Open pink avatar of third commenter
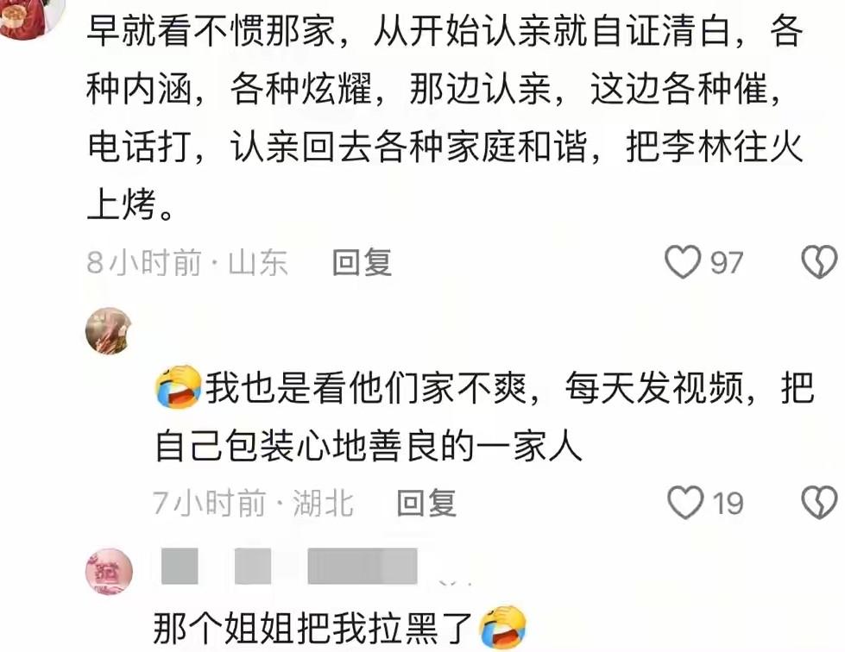Image resolution: width=845 pixels, height=652 pixels. click(109, 572)
